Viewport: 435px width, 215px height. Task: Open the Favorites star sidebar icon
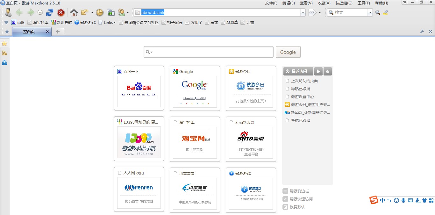click(4, 43)
